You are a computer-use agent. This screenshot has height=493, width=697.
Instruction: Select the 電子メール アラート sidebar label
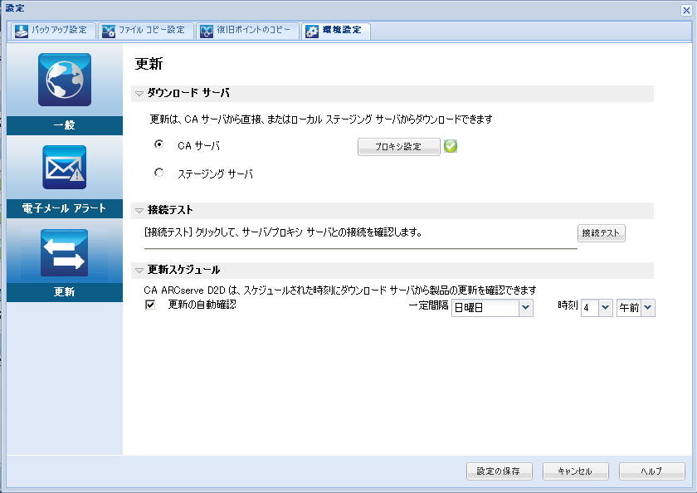65,208
